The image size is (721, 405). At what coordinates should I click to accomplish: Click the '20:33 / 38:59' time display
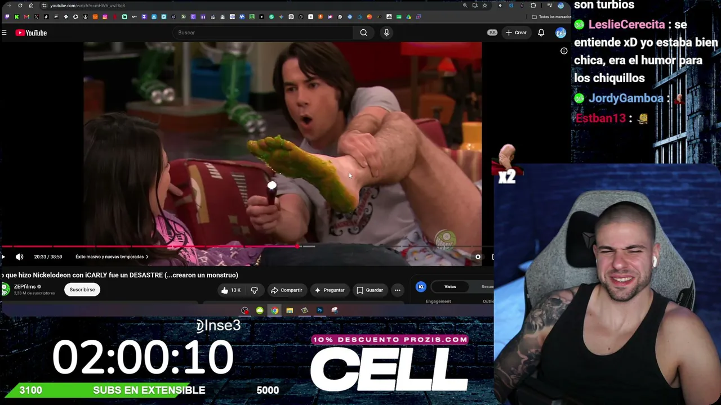point(48,257)
